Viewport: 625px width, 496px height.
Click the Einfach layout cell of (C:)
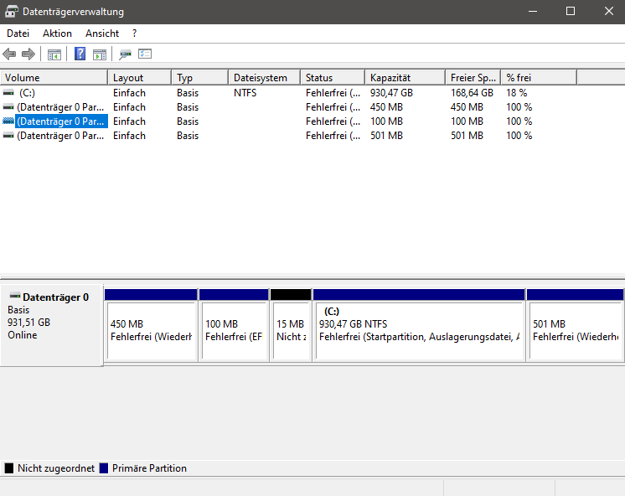point(129,93)
